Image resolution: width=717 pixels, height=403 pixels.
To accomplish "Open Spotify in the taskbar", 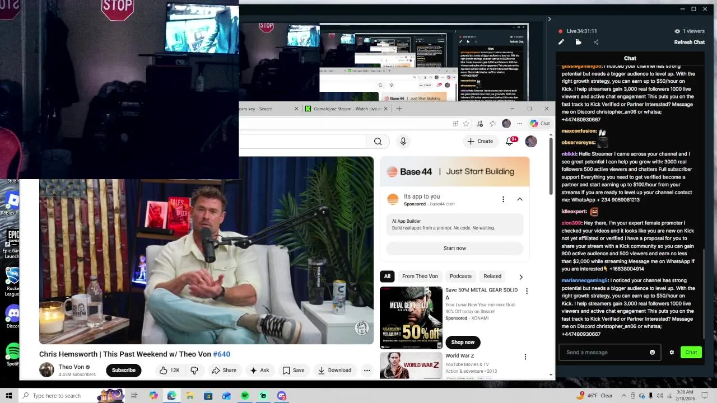I will 245,396.
